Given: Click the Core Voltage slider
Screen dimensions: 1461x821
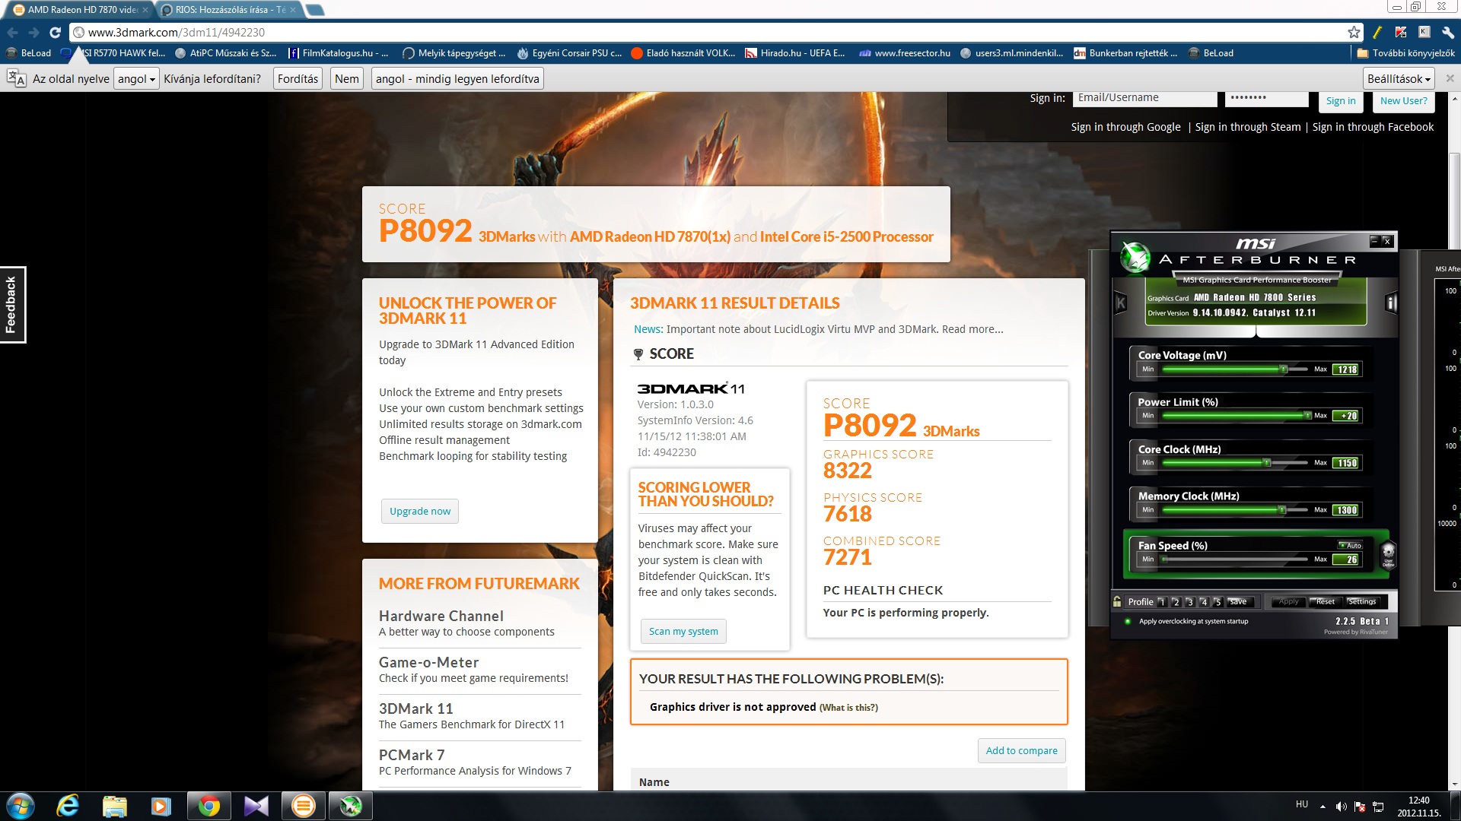Looking at the screenshot, I should coord(1235,369).
